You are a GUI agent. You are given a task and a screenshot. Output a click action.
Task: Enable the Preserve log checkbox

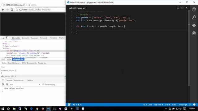(43, 84)
